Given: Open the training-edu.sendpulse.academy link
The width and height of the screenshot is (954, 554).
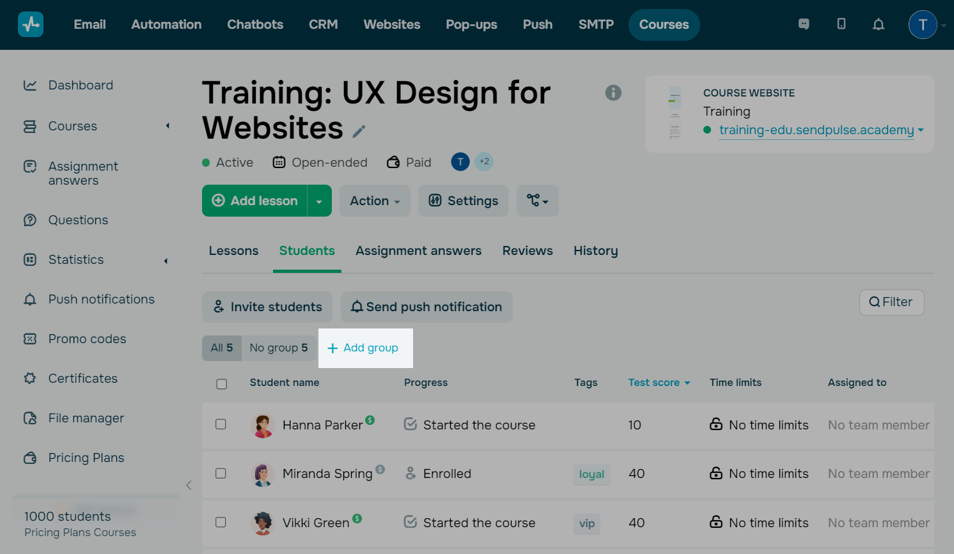Looking at the screenshot, I should pyautogui.click(x=816, y=130).
